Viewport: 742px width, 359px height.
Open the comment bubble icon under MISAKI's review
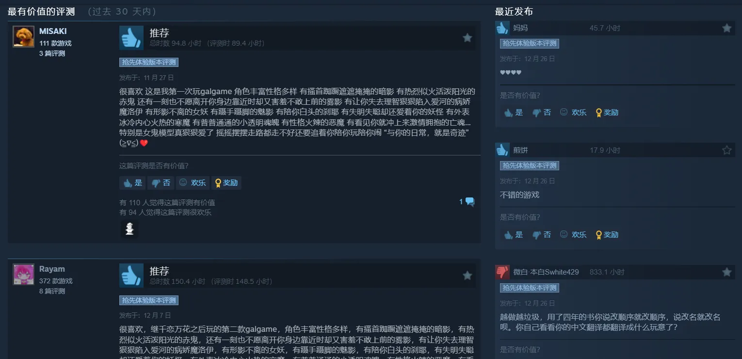(470, 202)
